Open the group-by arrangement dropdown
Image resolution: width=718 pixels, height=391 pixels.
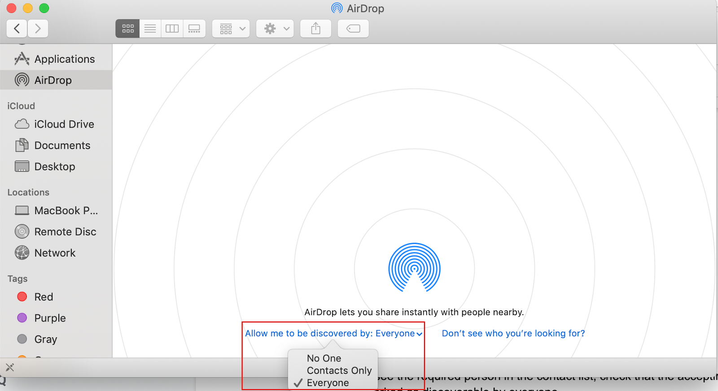231,29
